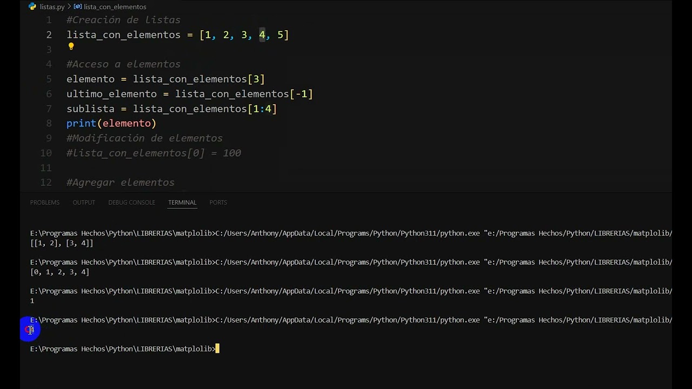
Task: Click the highlighted 4 in the list
Action: click(262, 35)
